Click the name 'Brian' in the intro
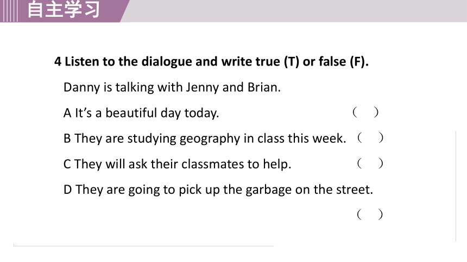 pyautogui.click(x=264, y=87)
